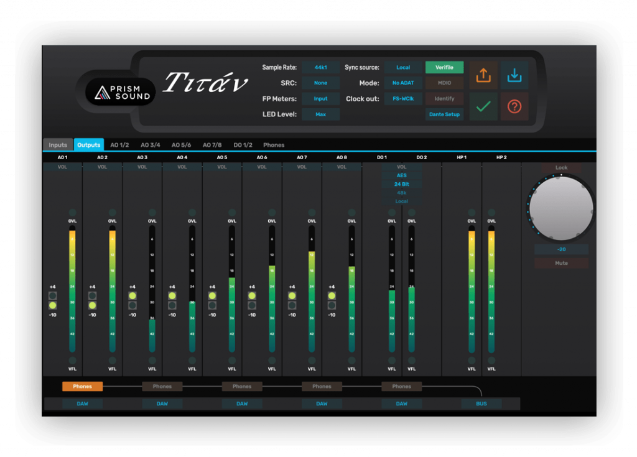The height and width of the screenshot is (457, 637).
Task: Click the green checkmark confirm icon
Action: coord(484,106)
